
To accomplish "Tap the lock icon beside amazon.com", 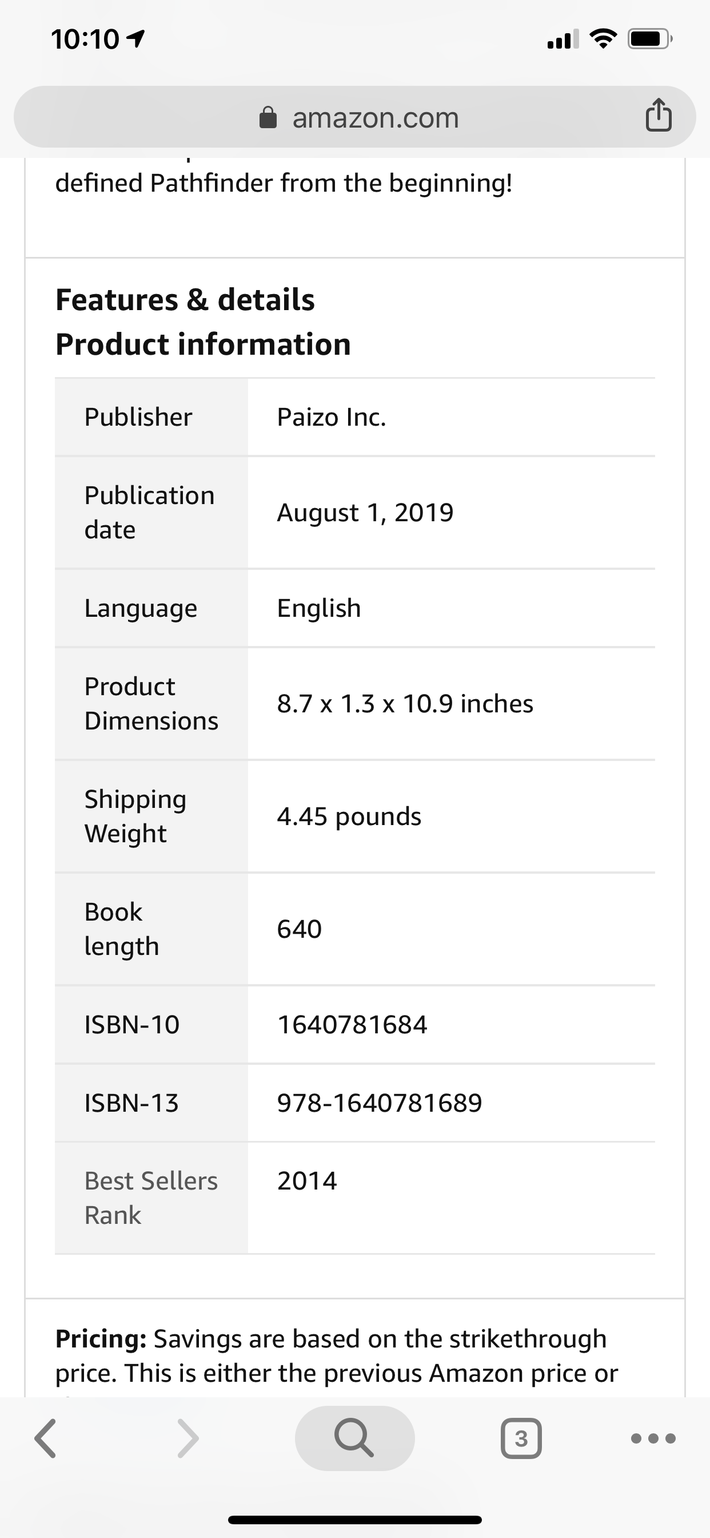I will (x=268, y=118).
